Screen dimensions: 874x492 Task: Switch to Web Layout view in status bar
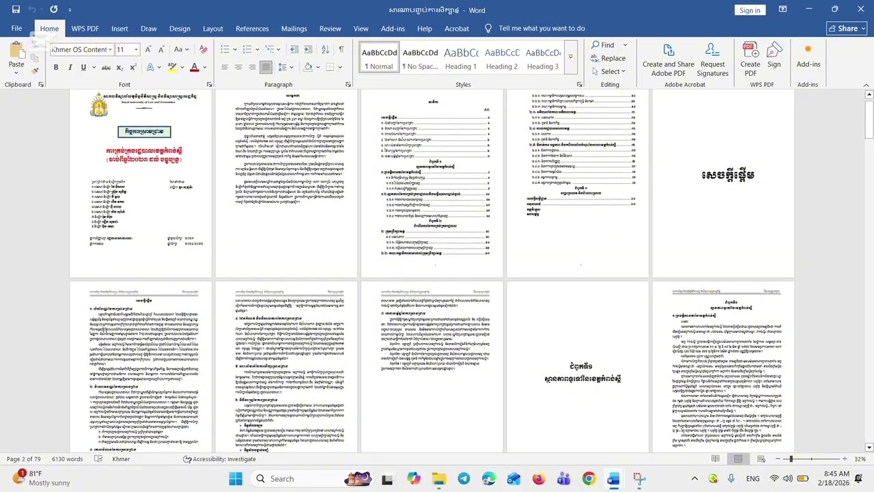pos(761,459)
